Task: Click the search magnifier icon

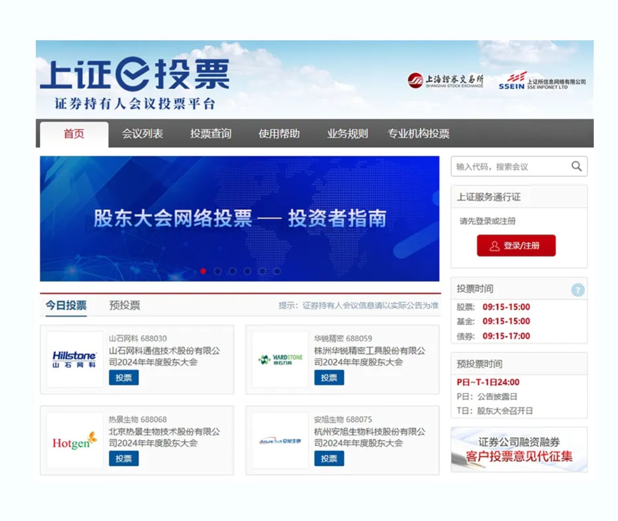Action: (577, 166)
